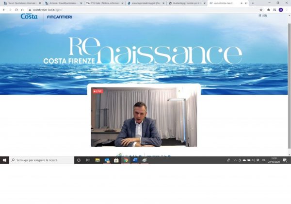
Task: Switch to the GuidaViaggi tab
Action: tap(187, 3)
